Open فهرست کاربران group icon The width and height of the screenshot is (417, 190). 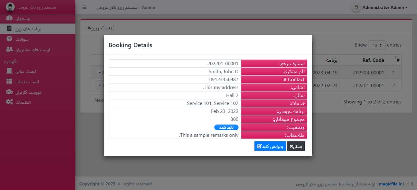point(9,92)
